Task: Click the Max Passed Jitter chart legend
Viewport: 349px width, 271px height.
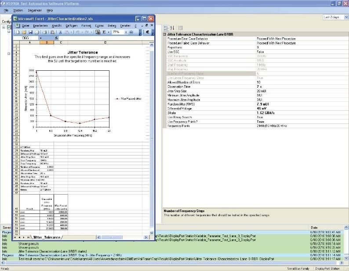Action: 128,98
